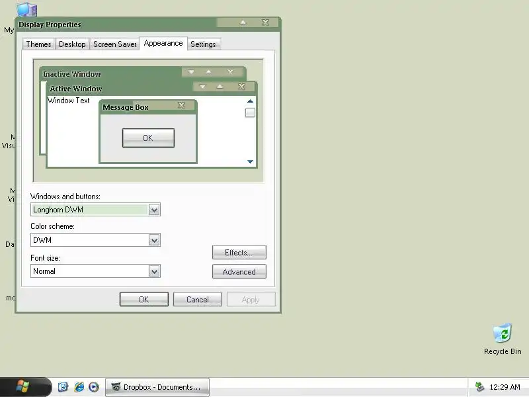Viewport: 529px width, 397px height.
Task: Click the OK button in Message Box preview
Action: coord(148,138)
